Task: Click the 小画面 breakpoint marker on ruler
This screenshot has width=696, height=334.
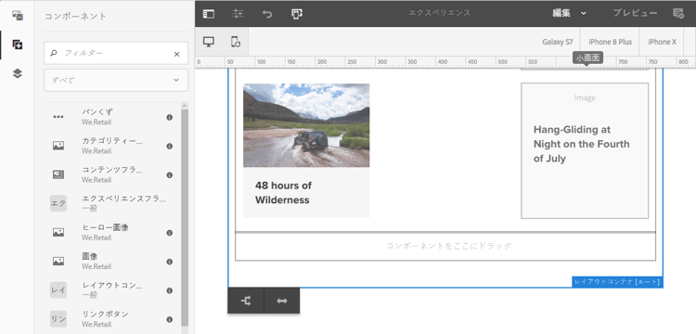Action: (587, 58)
